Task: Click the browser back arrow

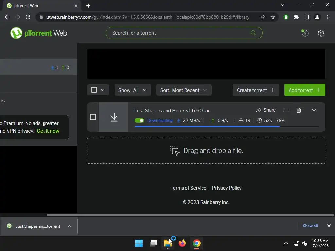Action: tap(7, 17)
